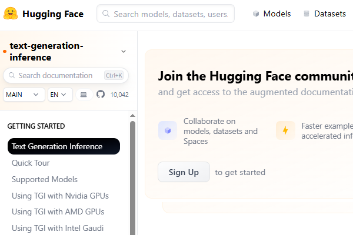Click the Sign Up button
Screen dimensions: 353x235
184,172
